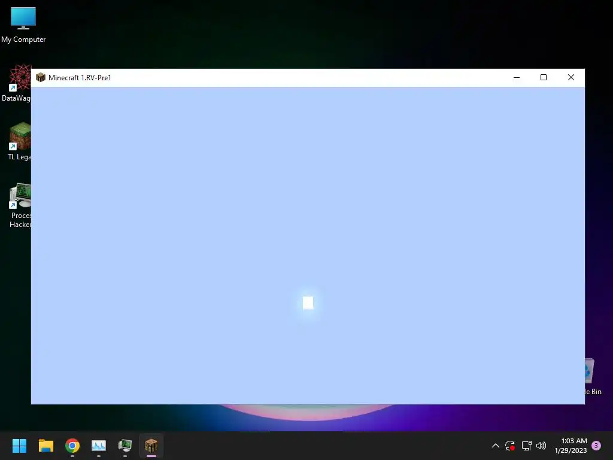Select the TL Legacy Minecraft launcher shortcut
This screenshot has width=613, height=460.
(20, 141)
